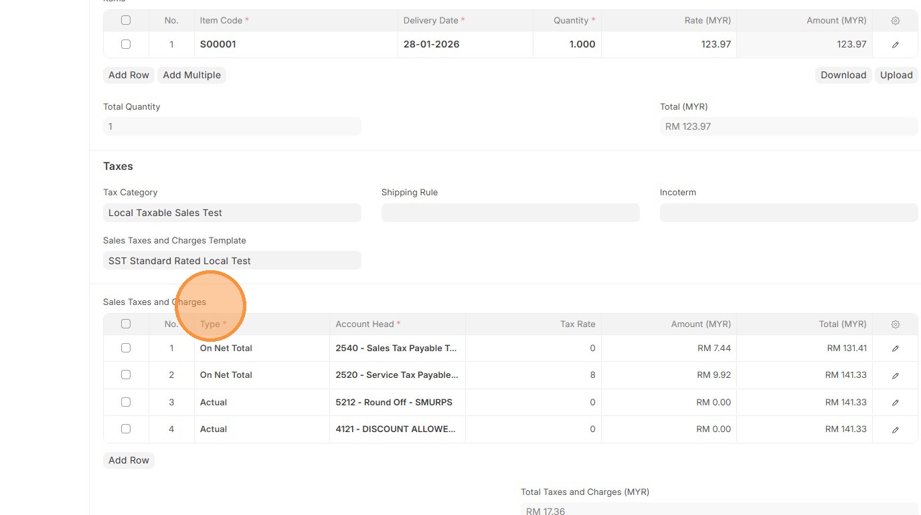This screenshot has height=515, width=921.
Task: Click the amount RM 9.92
Action: (x=714, y=375)
